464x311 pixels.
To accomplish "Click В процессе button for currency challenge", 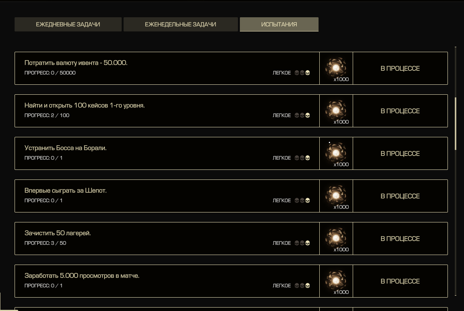I will (400, 68).
